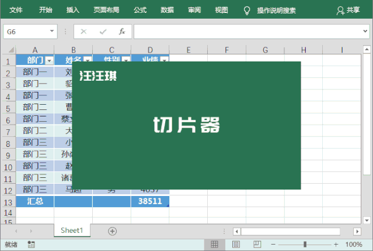Click inside the formula bar
Viewport: 373px width, 251px height.
[x=247, y=32]
